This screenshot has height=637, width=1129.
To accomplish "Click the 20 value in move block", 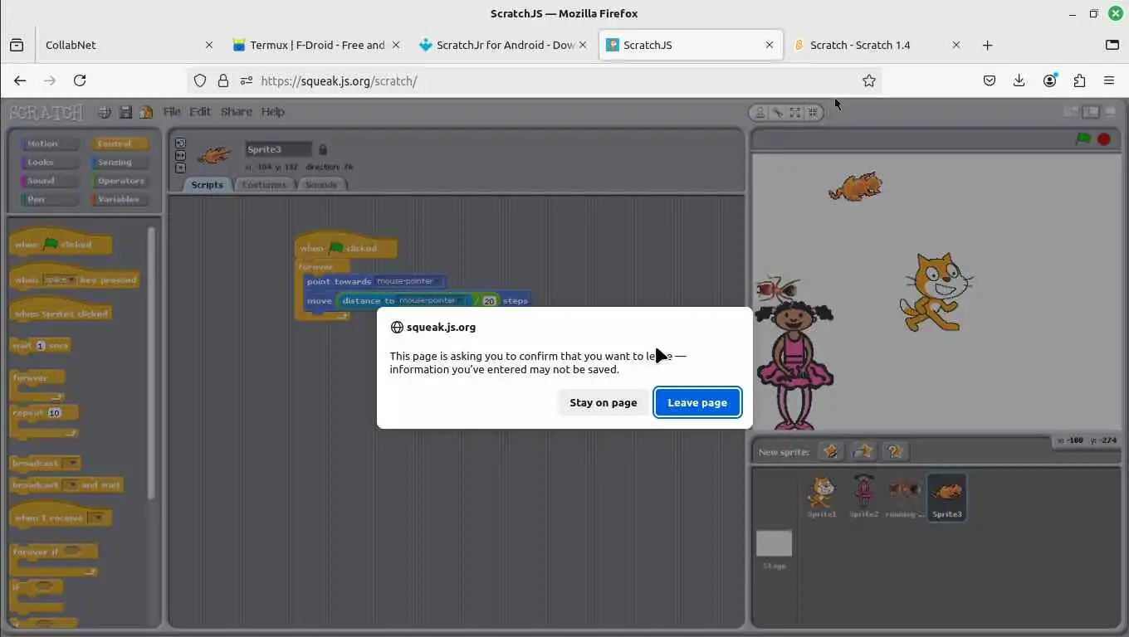I will pos(489,301).
